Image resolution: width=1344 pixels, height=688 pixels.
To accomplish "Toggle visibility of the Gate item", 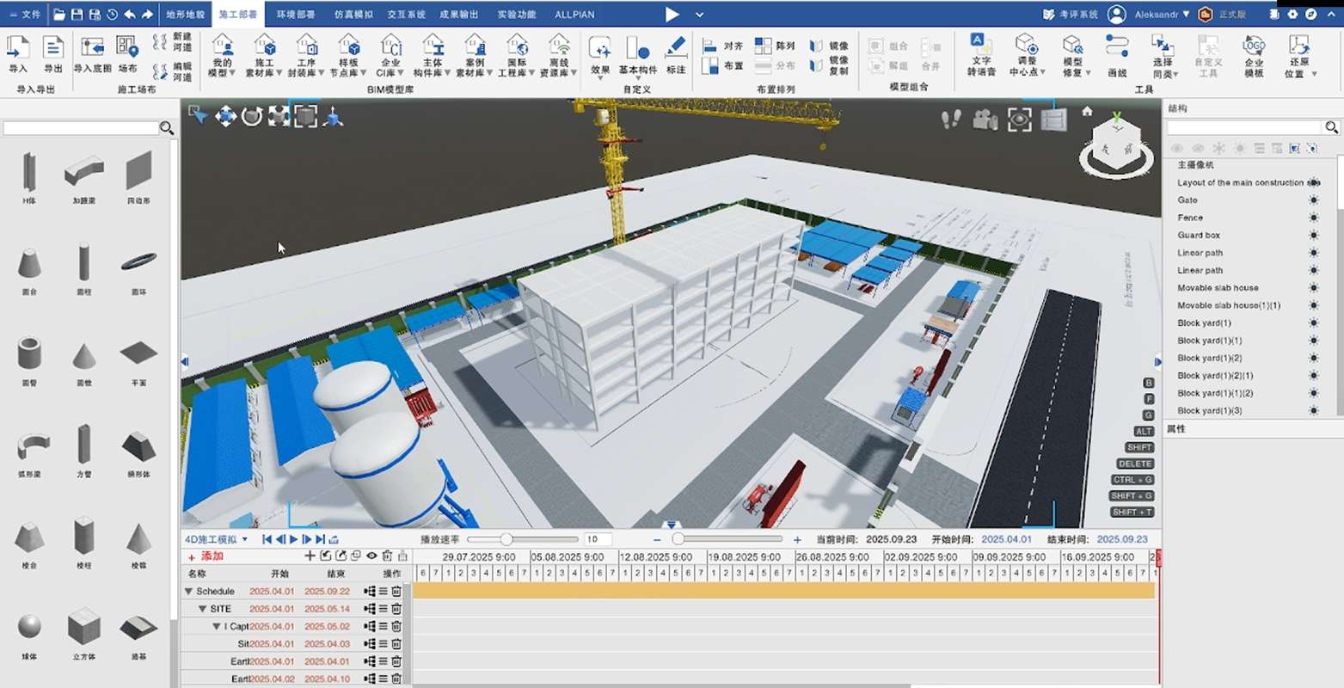I will pos(1313,200).
